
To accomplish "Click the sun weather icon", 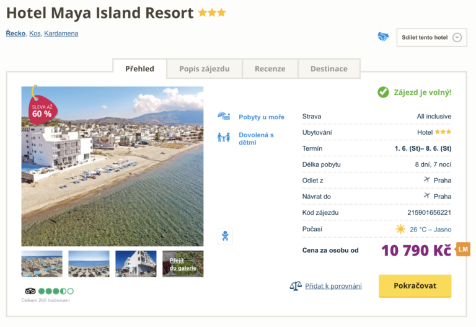I will coord(400,229).
